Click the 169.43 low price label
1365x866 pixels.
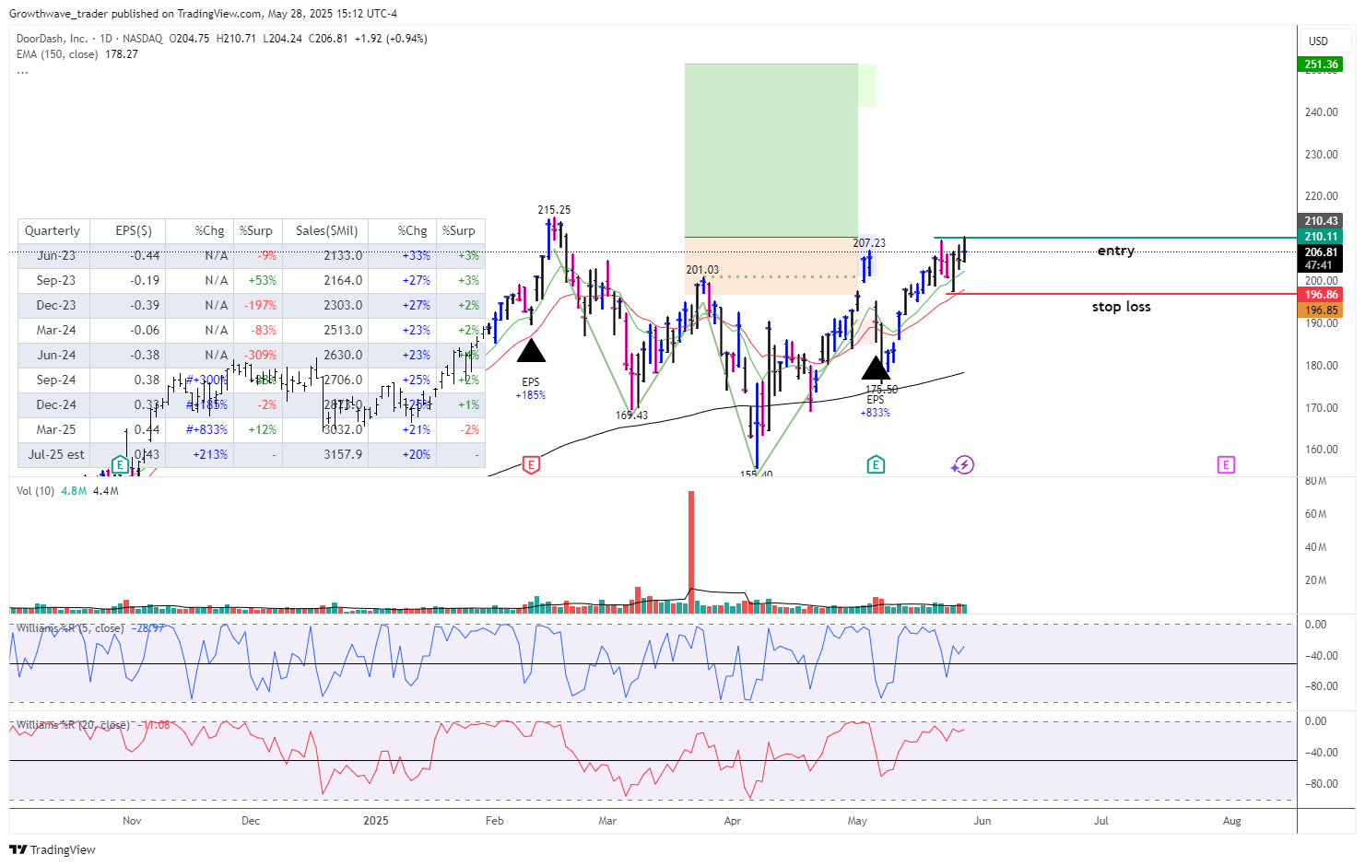coord(631,415)
